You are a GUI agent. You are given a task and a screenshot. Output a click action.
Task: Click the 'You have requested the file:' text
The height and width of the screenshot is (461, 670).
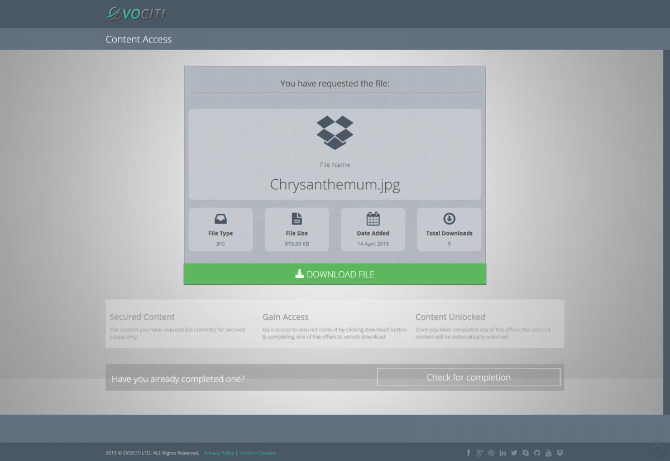click(335, 84)
